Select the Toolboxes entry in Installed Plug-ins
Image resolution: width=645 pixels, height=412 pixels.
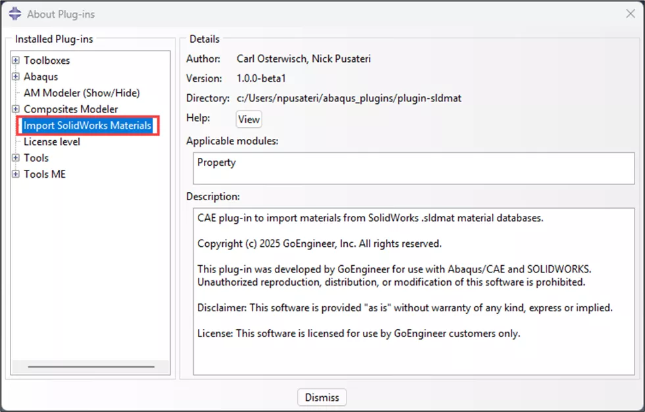[47, 60]
